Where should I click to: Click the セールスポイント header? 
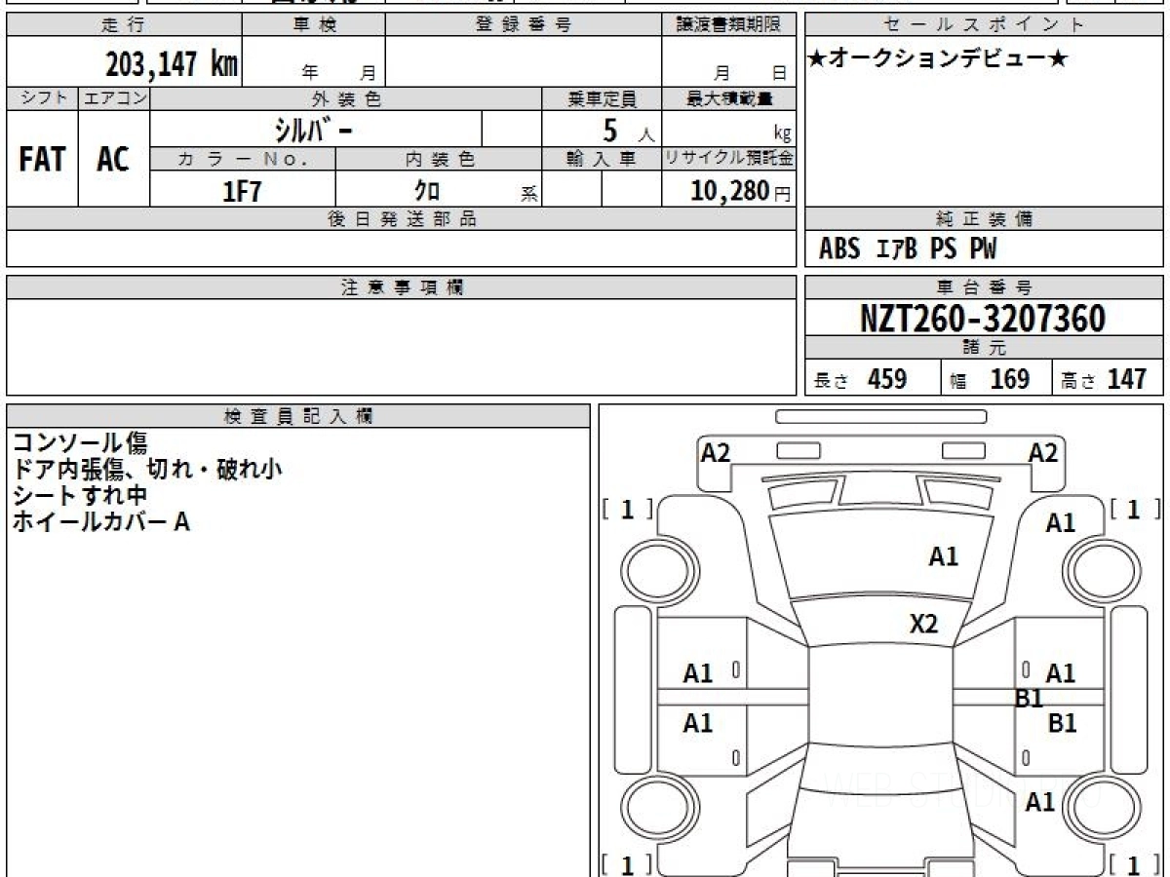tap(984, 25)
